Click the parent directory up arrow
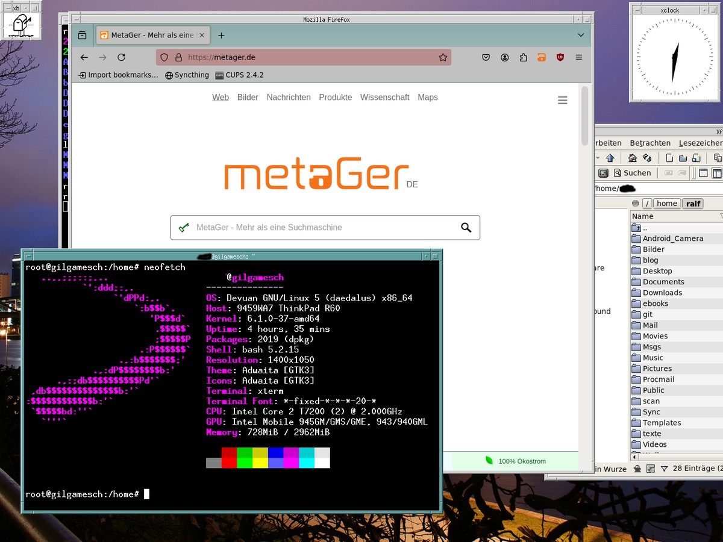Image resolution: width=723 pixels, height=542 pixels. point(610,158)
